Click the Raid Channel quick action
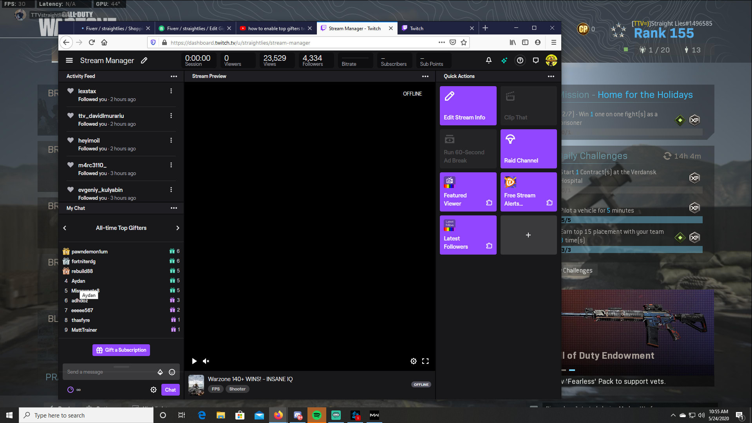 point(528,149)
